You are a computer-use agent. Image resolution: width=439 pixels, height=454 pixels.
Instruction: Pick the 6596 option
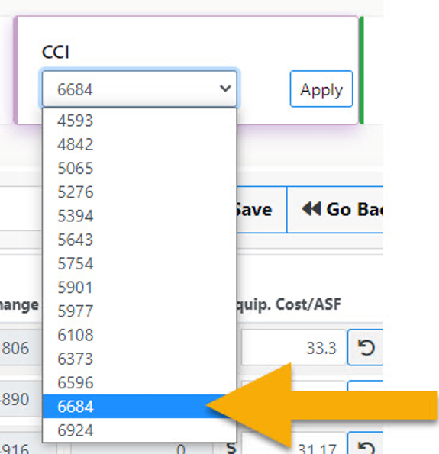(140, 382)
